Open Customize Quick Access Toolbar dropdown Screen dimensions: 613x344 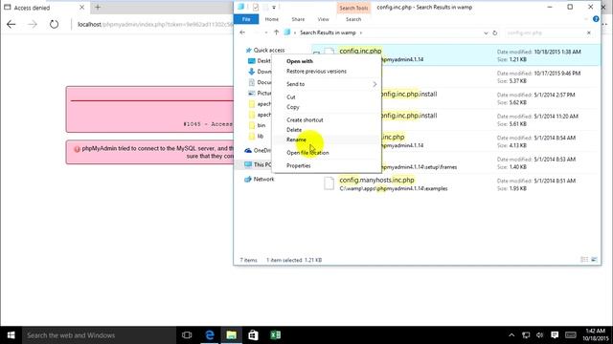point(274,8)
